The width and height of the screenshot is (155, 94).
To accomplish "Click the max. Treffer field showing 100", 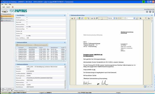I will (x=46, y=38).
